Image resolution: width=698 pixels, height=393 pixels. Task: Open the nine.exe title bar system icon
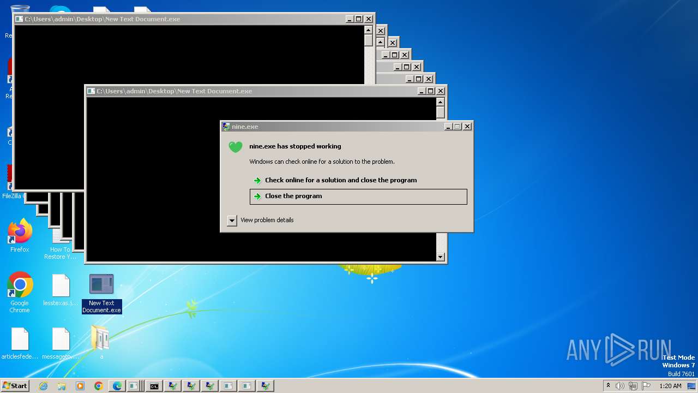click(226, 127)
